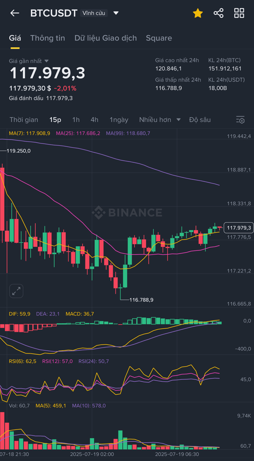Tap the MA(25): 117.686,2 indicator label
Screen dimensions: 254x461
(x=78, y=133)
